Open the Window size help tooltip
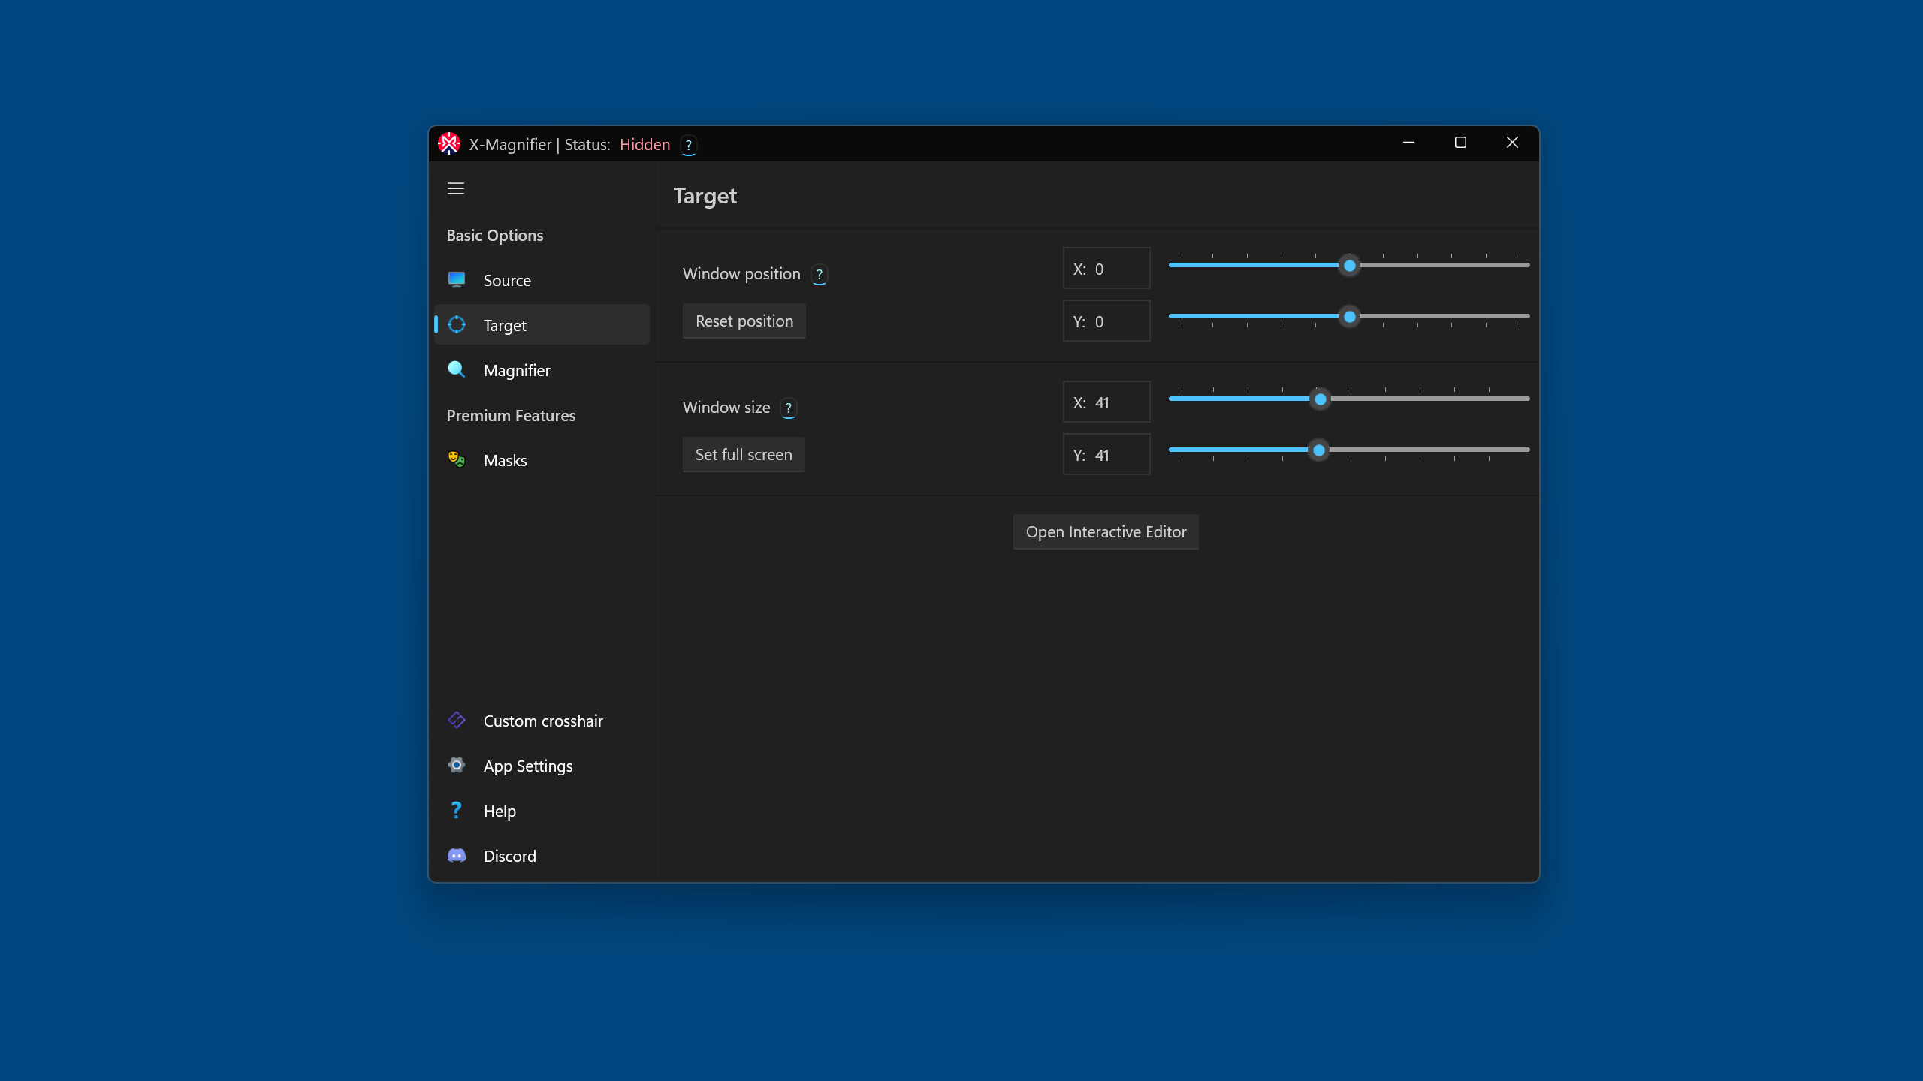The width and height of the screenshot is (1923, 1081). pyautogui.click(x=789, y=408)
